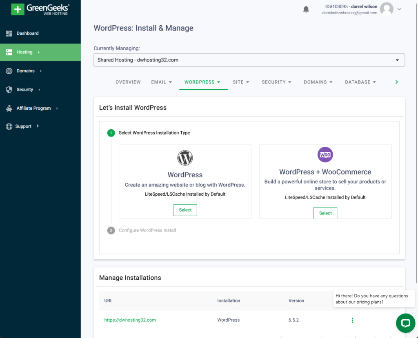Click version value 6.5.2
418x338 pixels.
click(293, 320)
